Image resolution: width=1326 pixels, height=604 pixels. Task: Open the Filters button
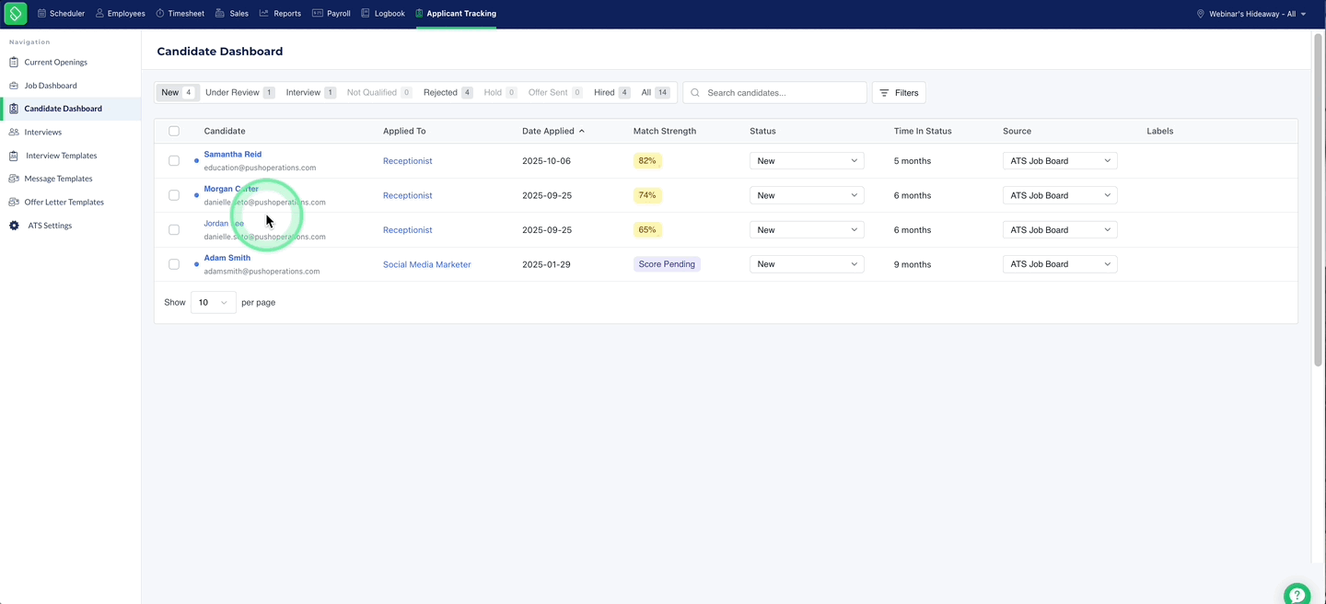pyautogui.click(x=899, y=93)
